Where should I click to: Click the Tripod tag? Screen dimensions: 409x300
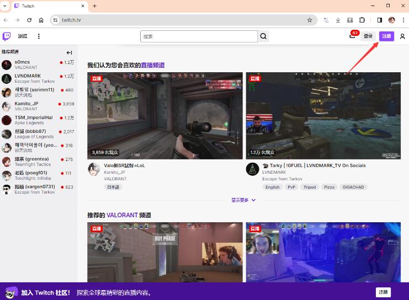[310, 187]
